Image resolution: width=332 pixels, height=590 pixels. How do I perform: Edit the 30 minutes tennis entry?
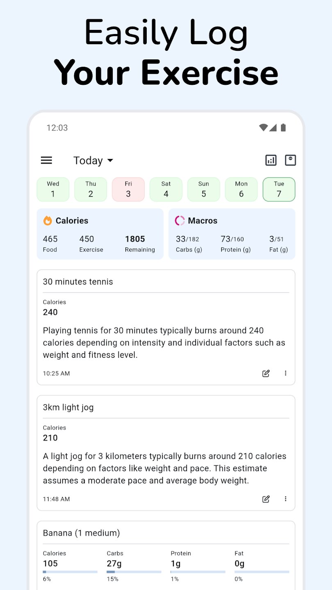[266, 373]
